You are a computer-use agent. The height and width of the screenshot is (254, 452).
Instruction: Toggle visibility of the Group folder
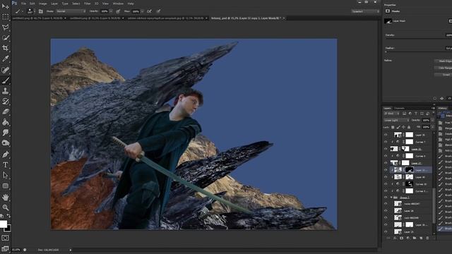386,198
